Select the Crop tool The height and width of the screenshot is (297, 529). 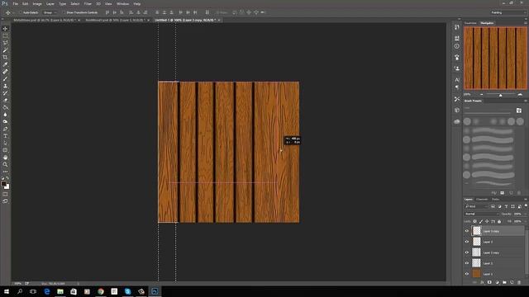[x=5, y=57]
